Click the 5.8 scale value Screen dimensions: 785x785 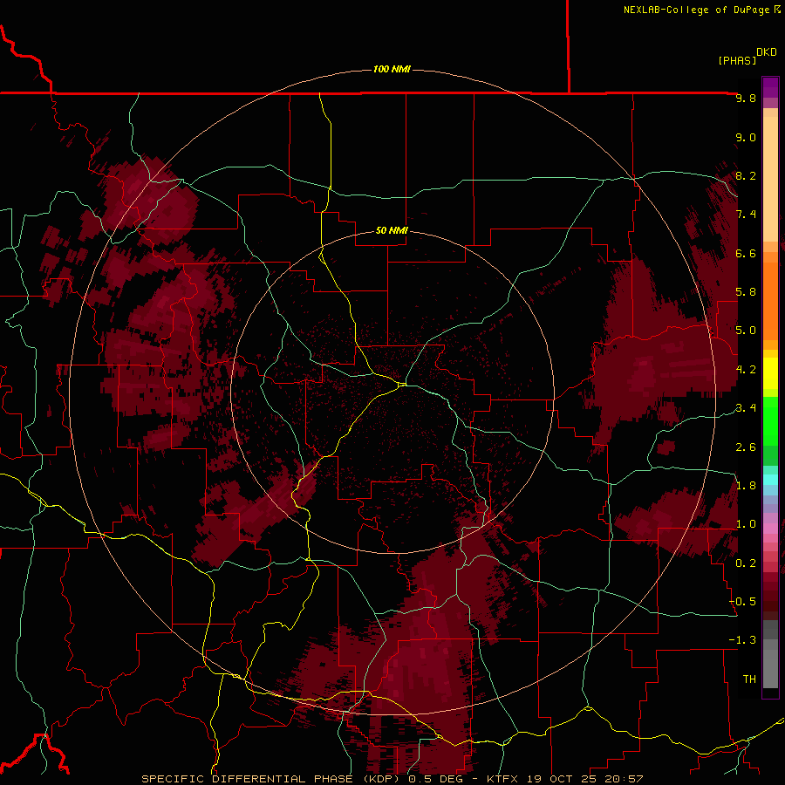(746, 292)
